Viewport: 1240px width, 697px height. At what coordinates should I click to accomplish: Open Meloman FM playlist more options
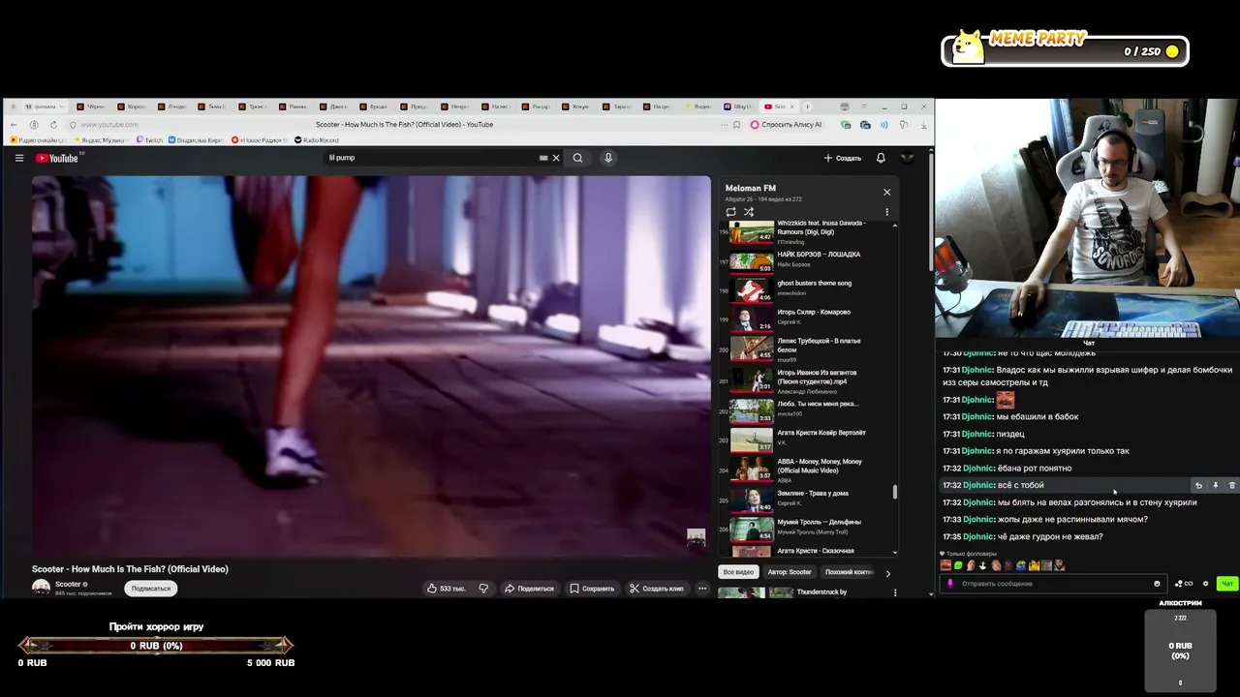(886, 212)
